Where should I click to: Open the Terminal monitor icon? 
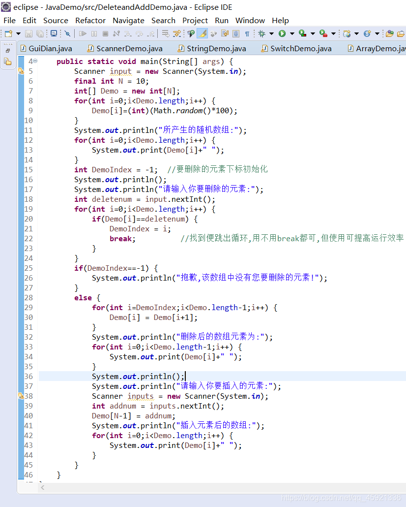tap(54, 33)
